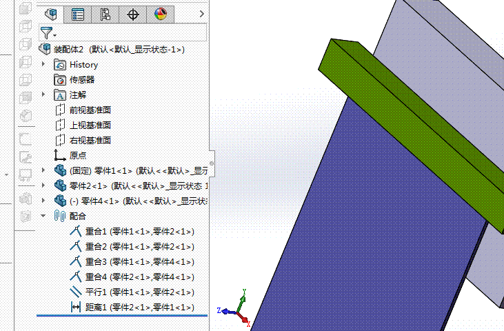Select the 原点 origin icon

[60, 155]
